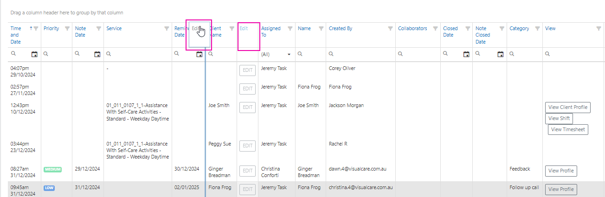605x197 pixels.
Task: Open the Note Date column filter icon
Action: (x=98, y=28)
